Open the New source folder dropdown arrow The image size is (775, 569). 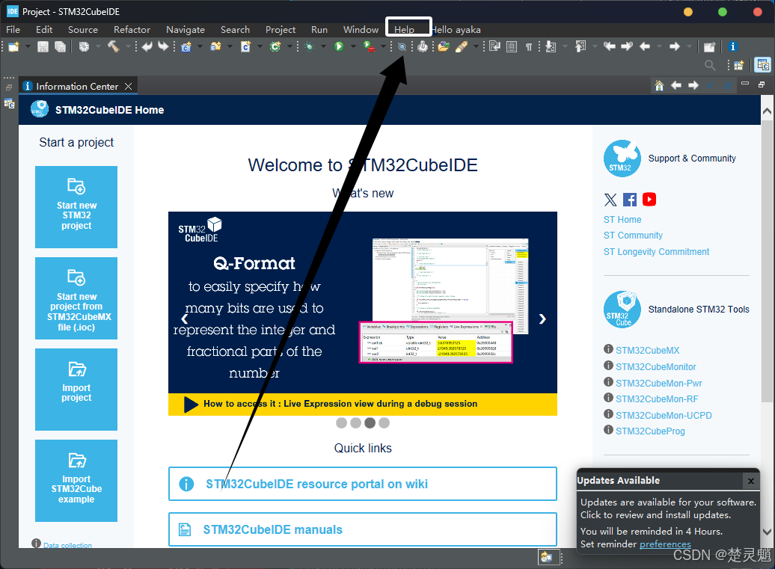tap(230, 46)
